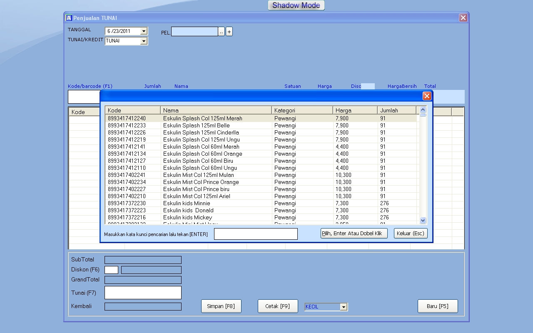This screenshot has height=333, width=533.
Task: Select row Eskulin Mist Col 125ml Mulan
Action: pos(261,175)
